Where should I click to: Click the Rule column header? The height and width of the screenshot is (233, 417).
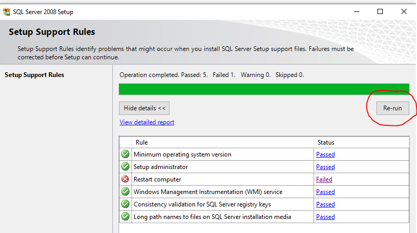(x=223, y=143)
